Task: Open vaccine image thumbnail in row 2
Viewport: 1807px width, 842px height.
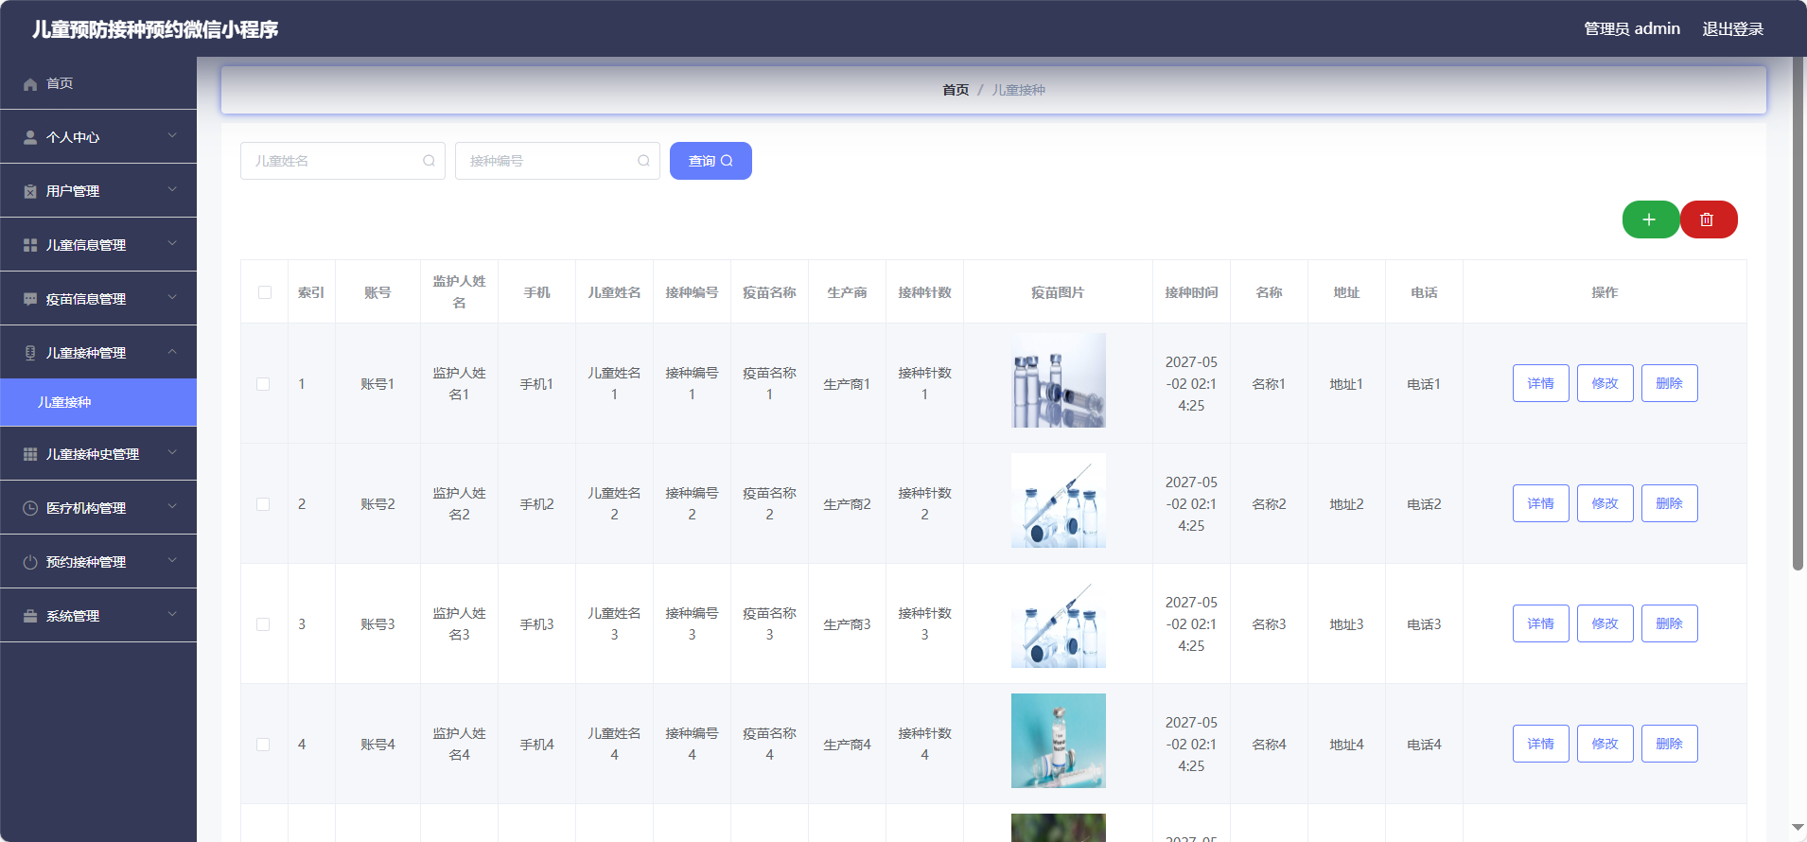Action: point(1059,500)
